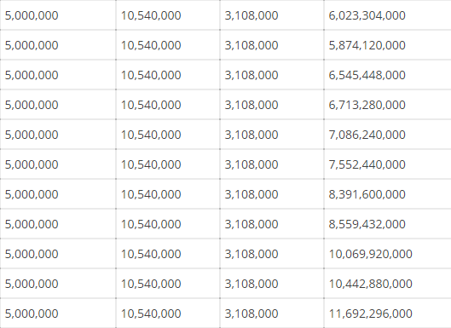Select the cell showing 11,692,296,000
This screenshot has height=328, width=451.
point(387,314)
